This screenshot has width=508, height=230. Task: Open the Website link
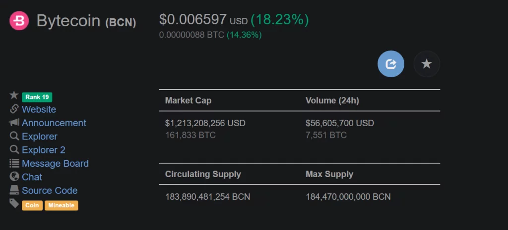click(x=39, y=109)
